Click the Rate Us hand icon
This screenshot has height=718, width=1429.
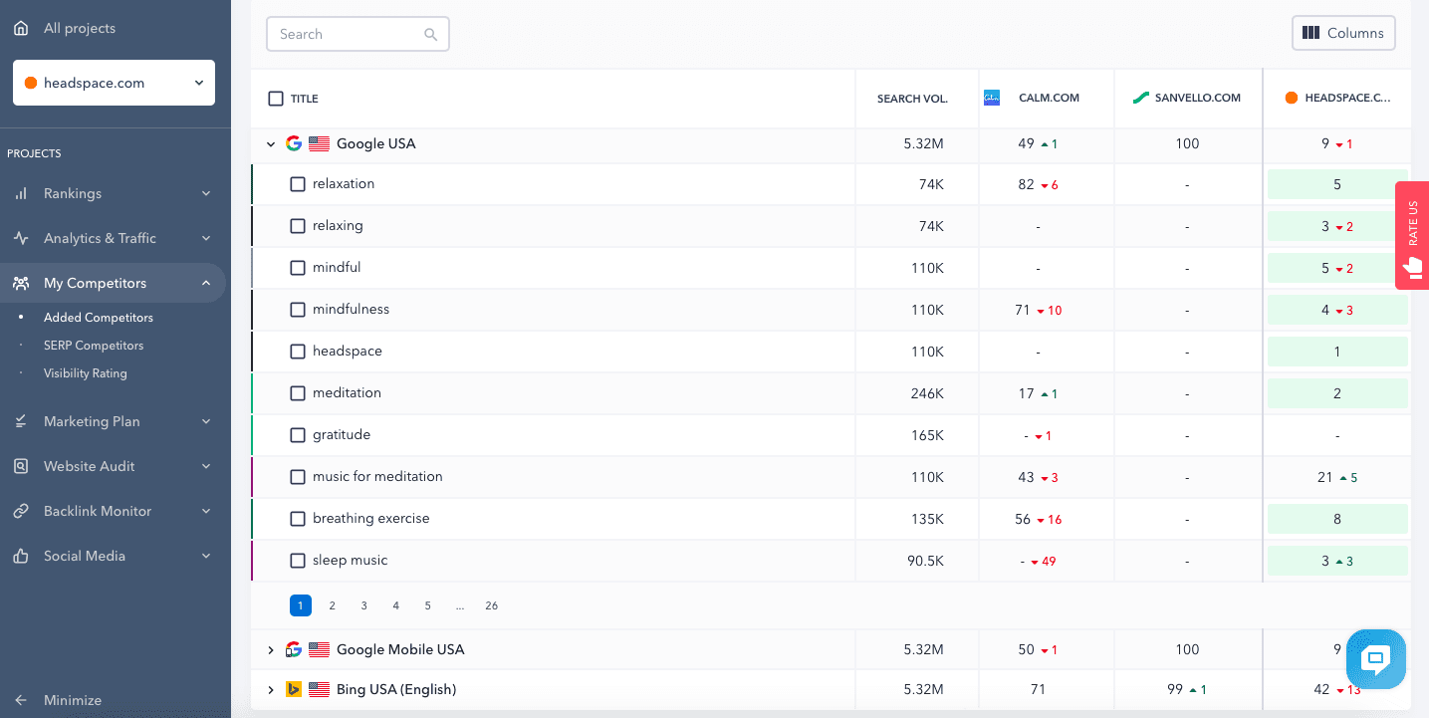click(x=1412, y=266)
